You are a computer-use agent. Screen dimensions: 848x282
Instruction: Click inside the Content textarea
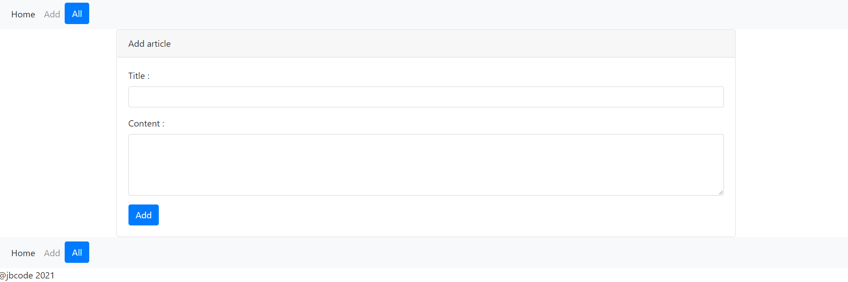click(x=426, y=164)
